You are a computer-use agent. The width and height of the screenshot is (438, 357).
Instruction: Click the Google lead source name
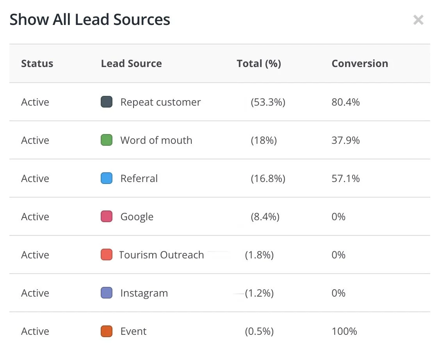(x=137, y=217)
